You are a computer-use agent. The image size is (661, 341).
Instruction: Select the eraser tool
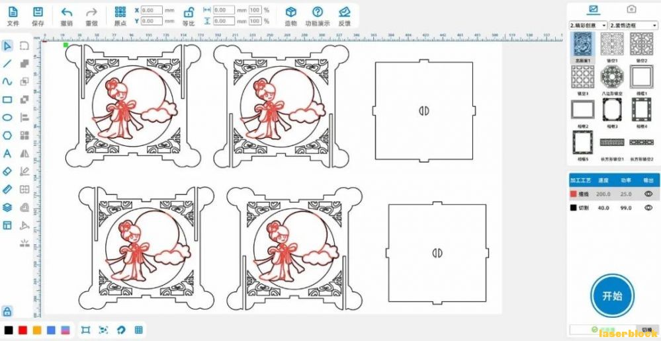7,171
